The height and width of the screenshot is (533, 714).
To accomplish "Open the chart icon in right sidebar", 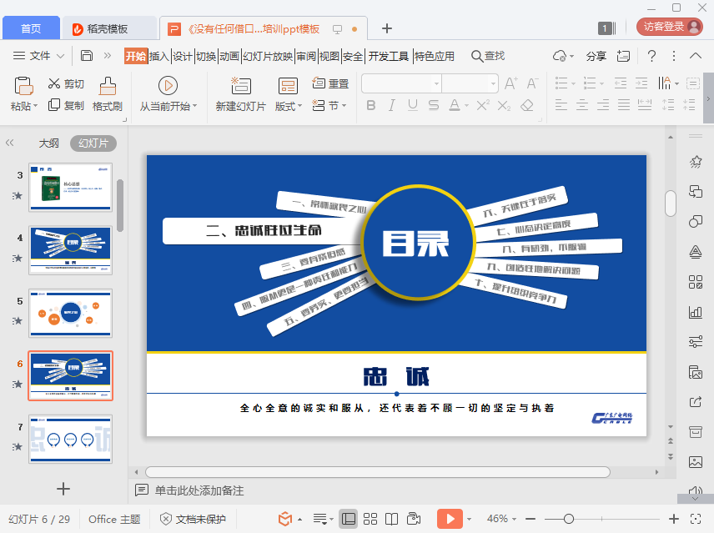I will coord(696,312).
